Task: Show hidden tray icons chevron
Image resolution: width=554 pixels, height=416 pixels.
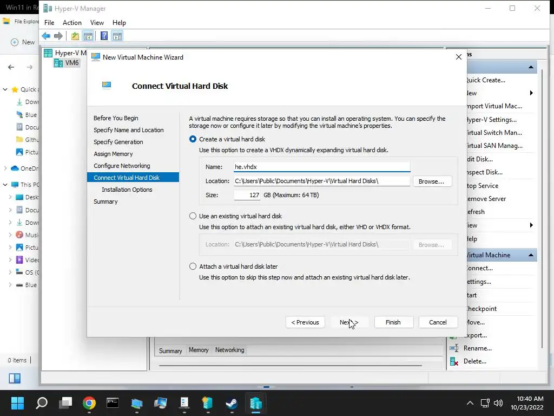Action: click(470, 403)
